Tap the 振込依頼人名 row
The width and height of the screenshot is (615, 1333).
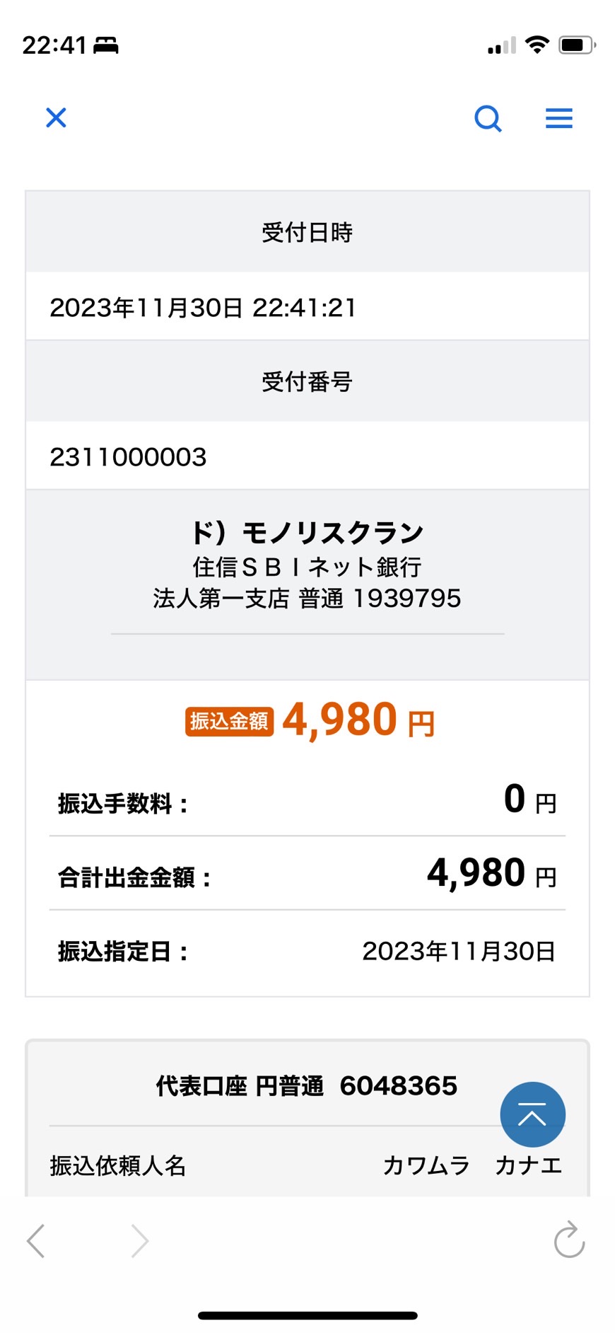click(x=307, y=1165)
